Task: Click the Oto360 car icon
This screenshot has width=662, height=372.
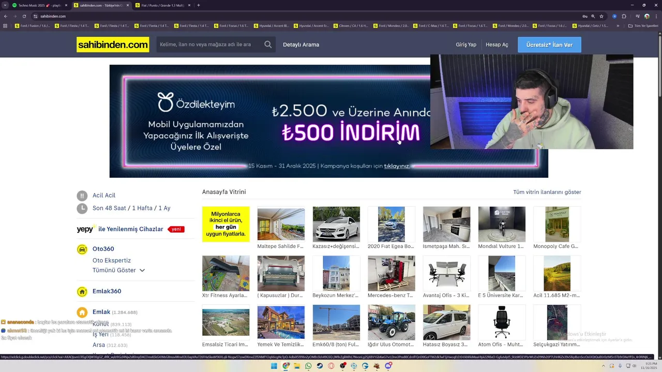Action: click(x=82, y=249)
